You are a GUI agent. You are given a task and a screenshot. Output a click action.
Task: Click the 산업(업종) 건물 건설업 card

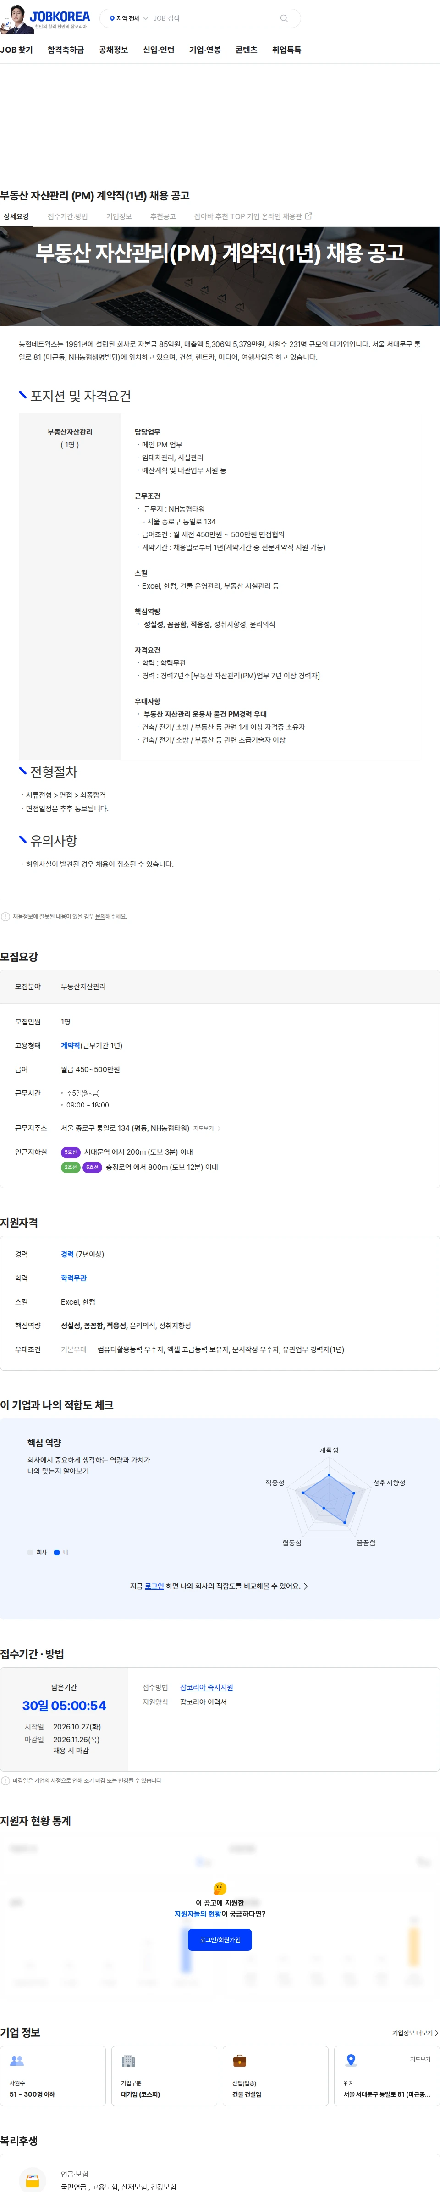point(276,2076)
